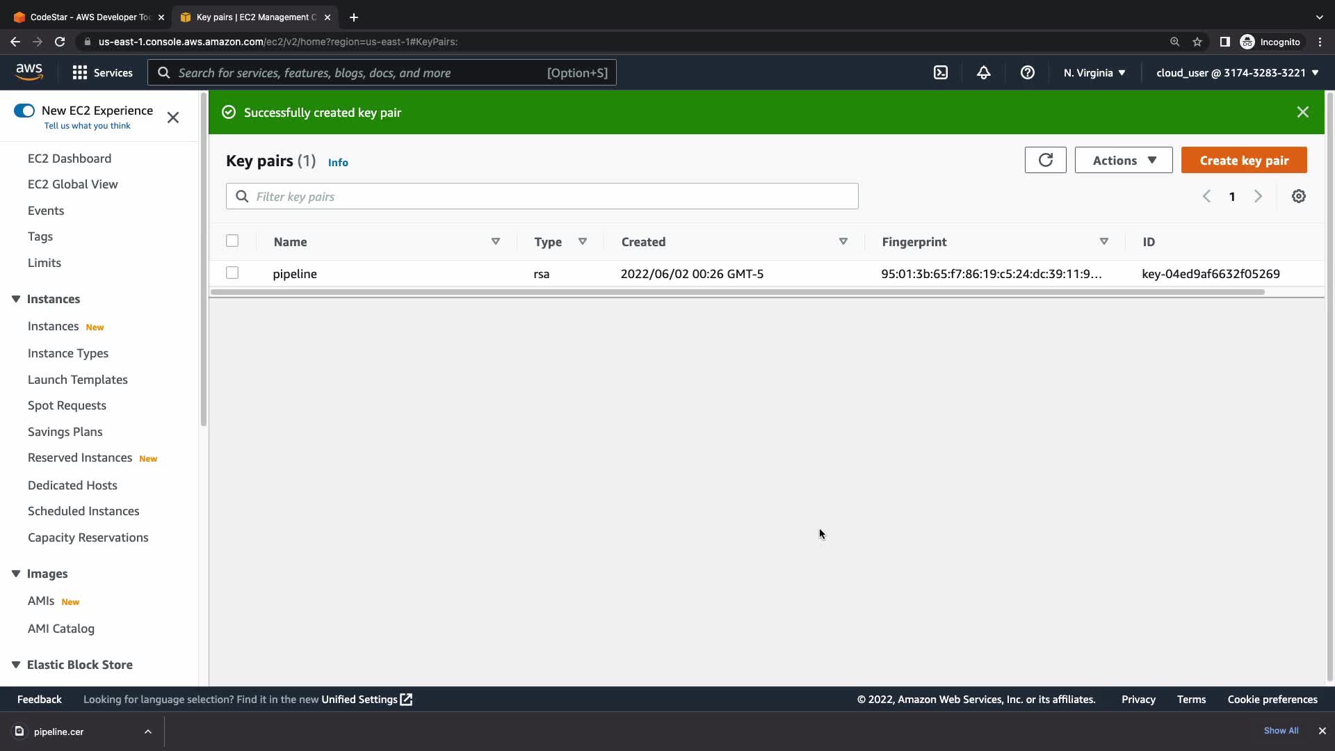Viewport: 1335px width, 751px height.
Task: Click the AWS logo home icon
Action: pos(29,72)
